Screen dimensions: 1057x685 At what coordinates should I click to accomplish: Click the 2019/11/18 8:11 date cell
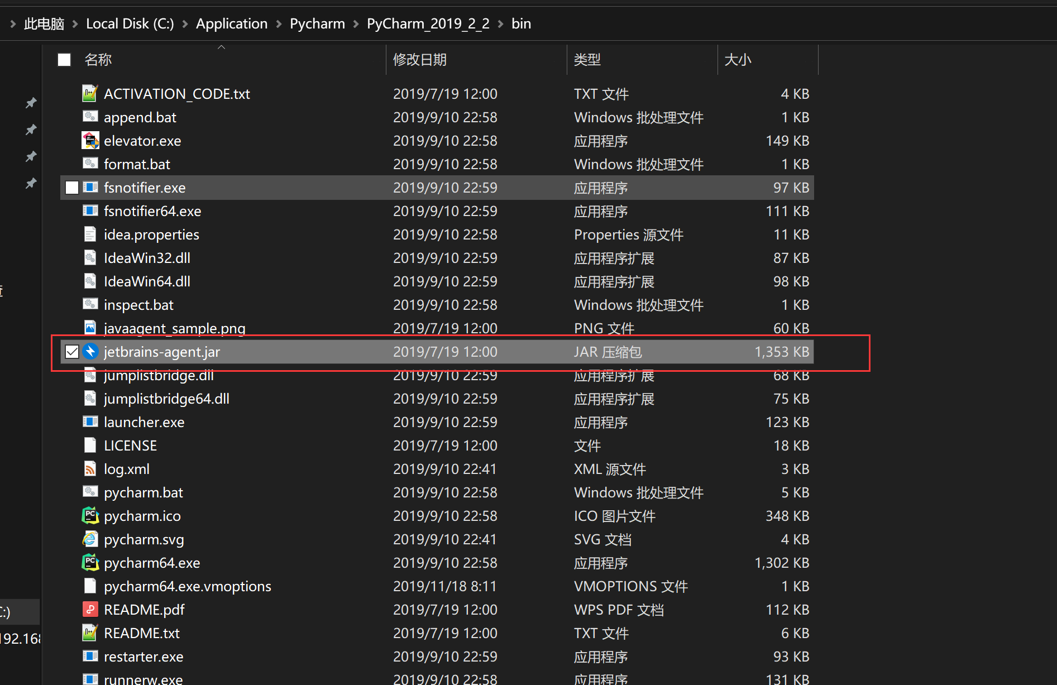click(445, 586)
